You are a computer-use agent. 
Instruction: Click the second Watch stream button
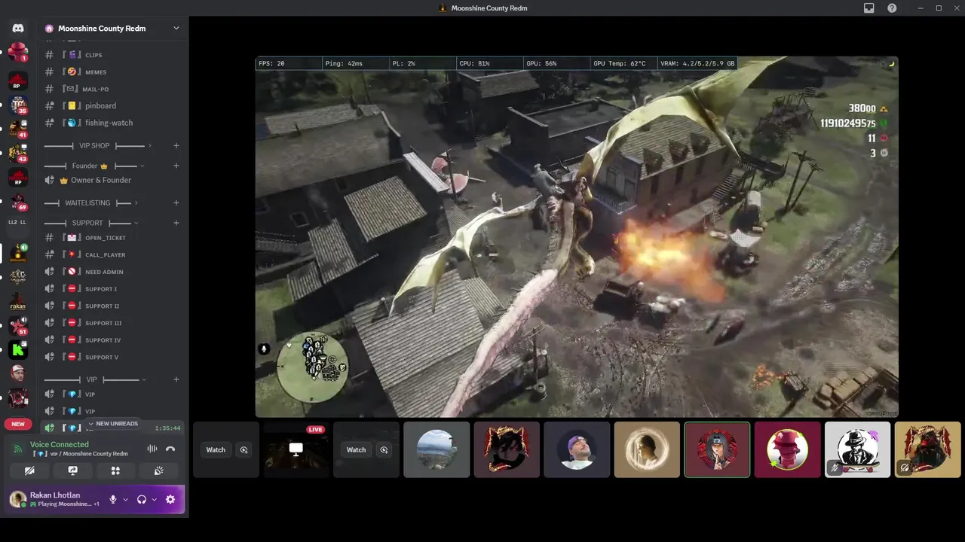356,449
